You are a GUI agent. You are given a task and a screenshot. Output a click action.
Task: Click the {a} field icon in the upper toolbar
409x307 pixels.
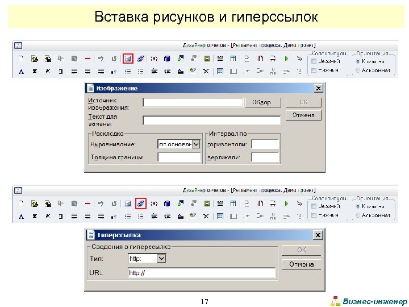(x=154, y=59)
